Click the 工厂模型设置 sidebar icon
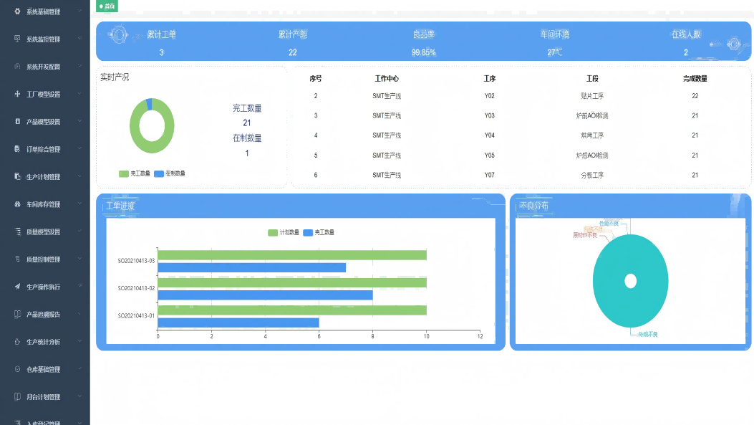Viewport: 754px width, 425px height. click(x=18, y=94)
